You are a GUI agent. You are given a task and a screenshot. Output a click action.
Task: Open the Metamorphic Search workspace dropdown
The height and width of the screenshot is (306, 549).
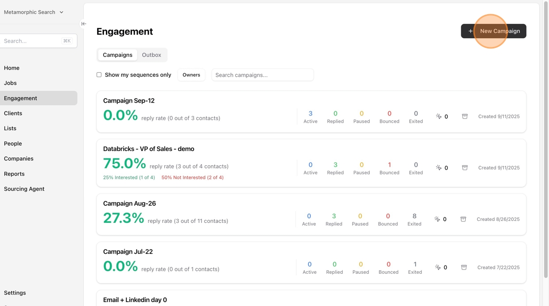33,12
